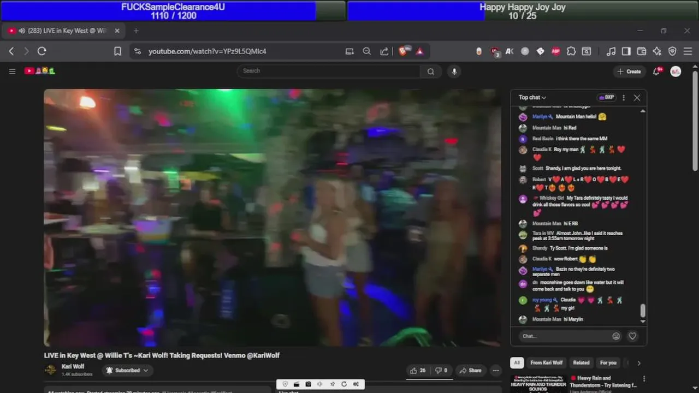Open Brave Shields lion icon
This screenshot has width=699, height=393.
(x=404, y=51)
